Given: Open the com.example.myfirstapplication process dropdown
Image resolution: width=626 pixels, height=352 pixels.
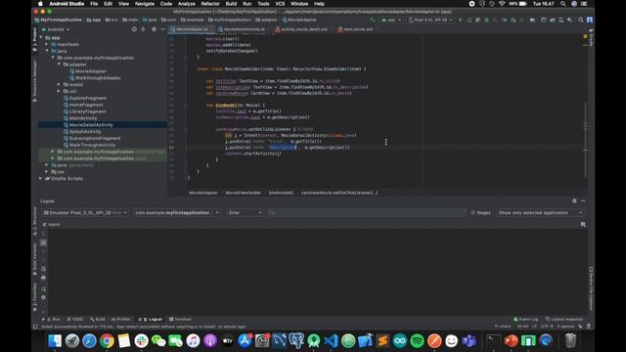Looking at the screenshot, I should [x=176, y=213].
